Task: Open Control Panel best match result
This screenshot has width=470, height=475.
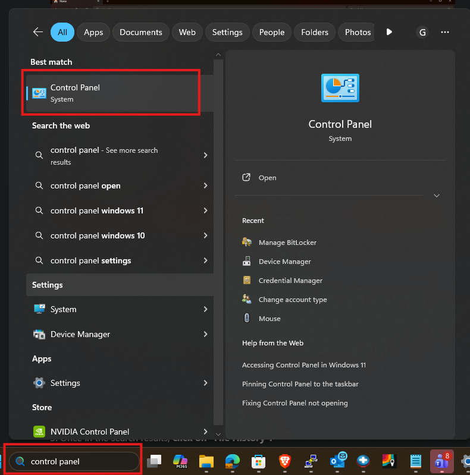Action: [120, 93]
